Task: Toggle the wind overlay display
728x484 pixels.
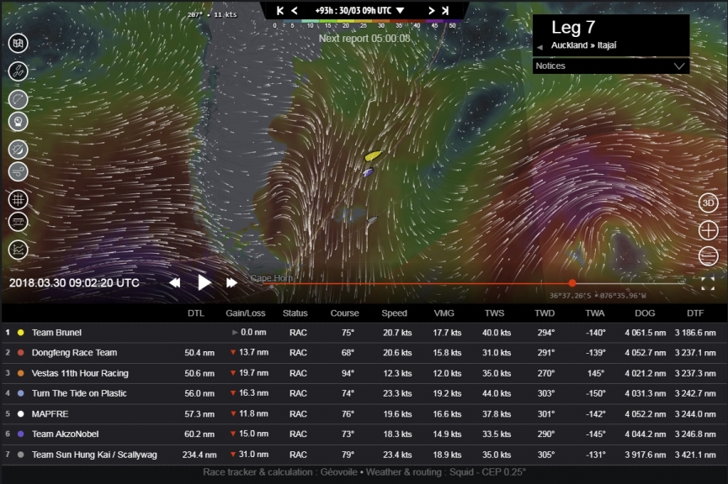Action: (x=19, y=172)
